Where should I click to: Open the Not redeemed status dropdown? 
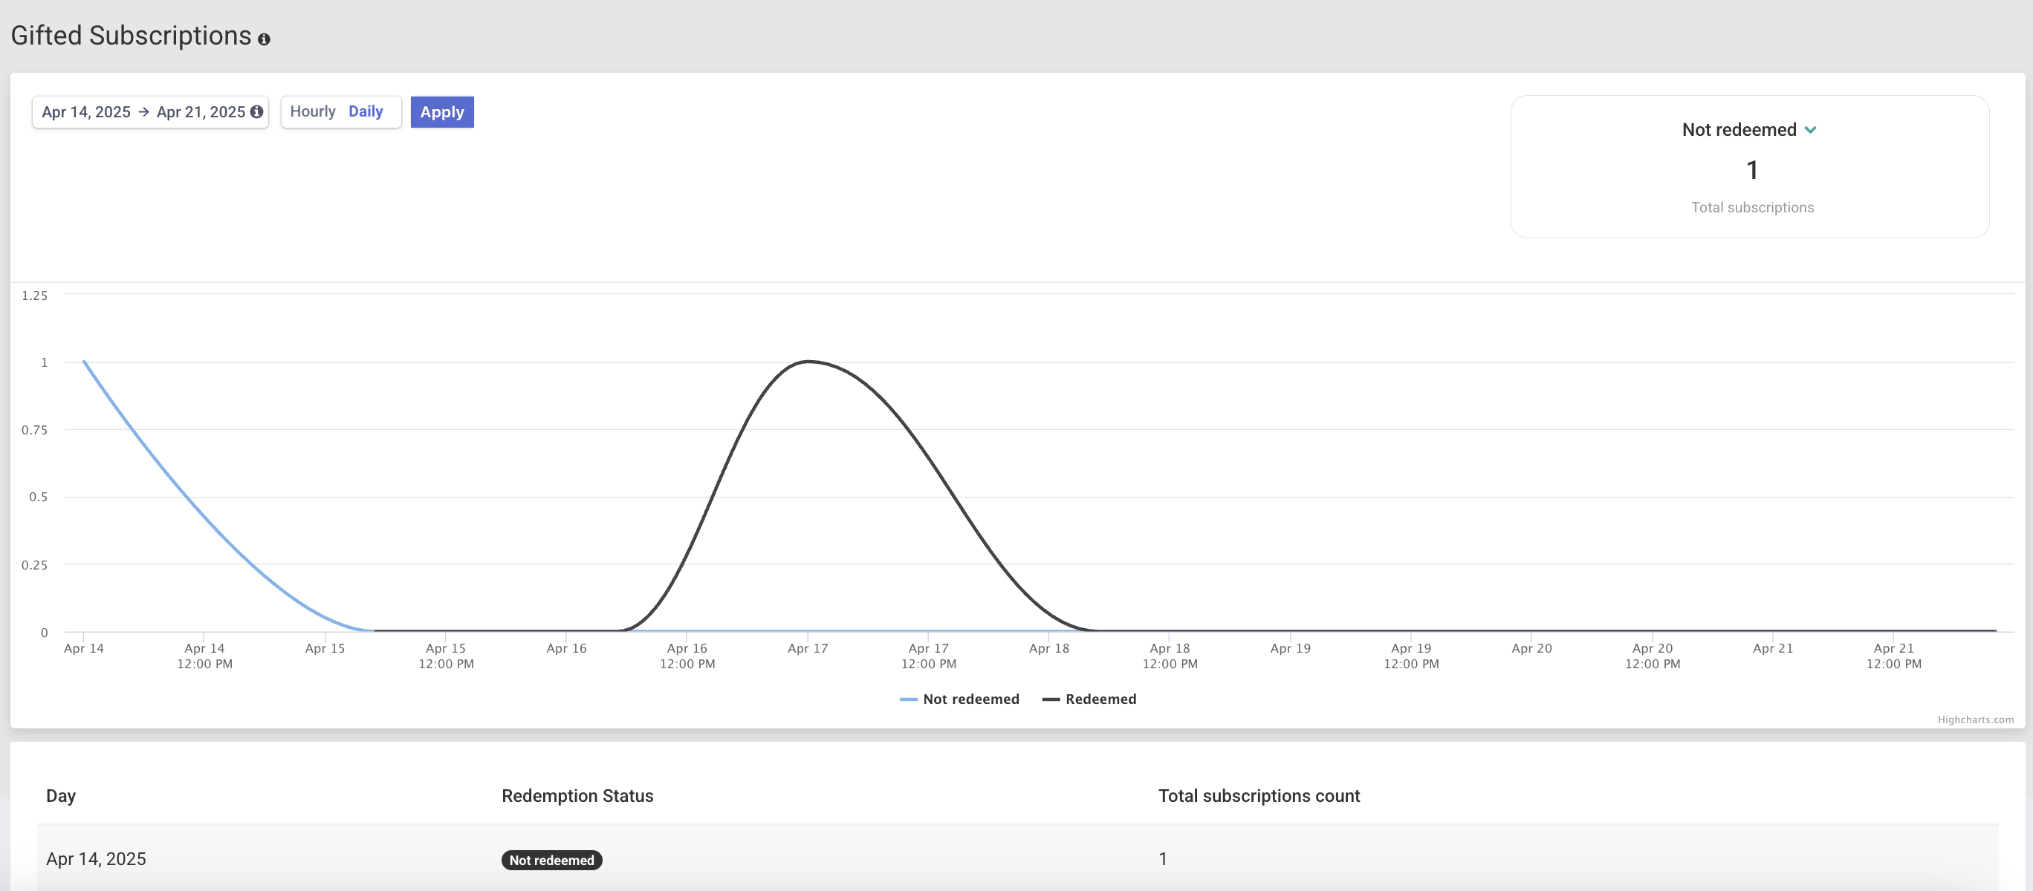point(1739,130)
